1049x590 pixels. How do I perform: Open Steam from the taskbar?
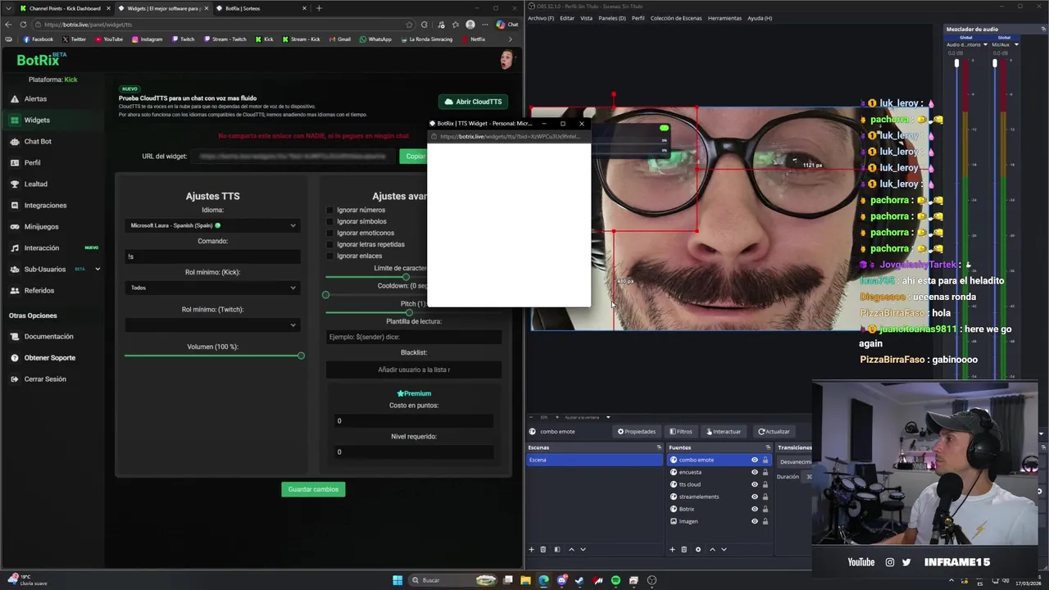point(579,580)
